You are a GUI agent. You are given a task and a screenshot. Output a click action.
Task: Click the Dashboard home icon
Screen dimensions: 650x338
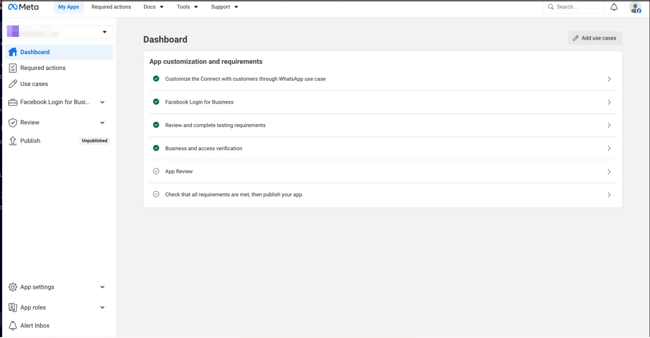tap(13, 52)
